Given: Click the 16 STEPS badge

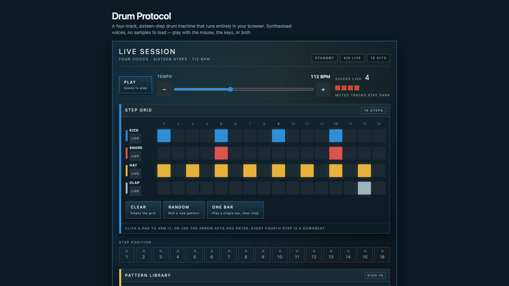Looking at the screenshot, I should coord(373,110).
